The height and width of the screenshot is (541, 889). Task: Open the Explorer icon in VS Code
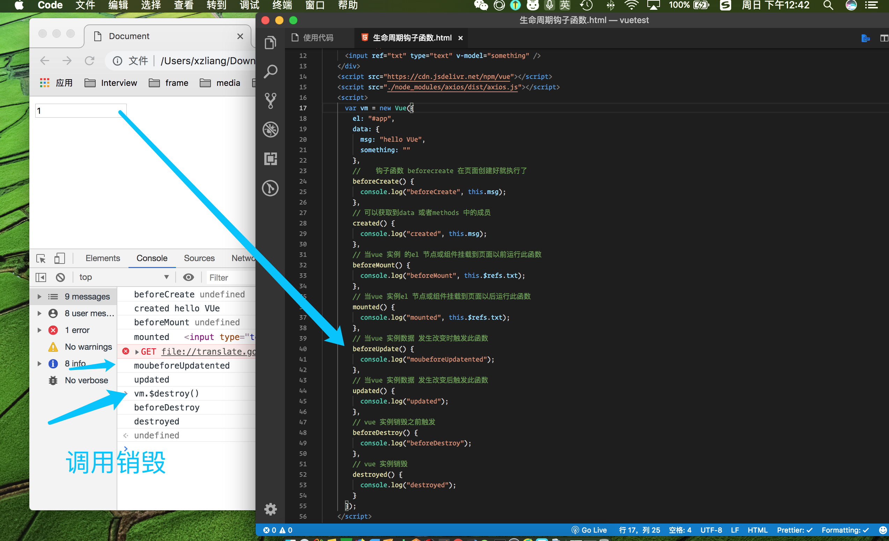270,43
